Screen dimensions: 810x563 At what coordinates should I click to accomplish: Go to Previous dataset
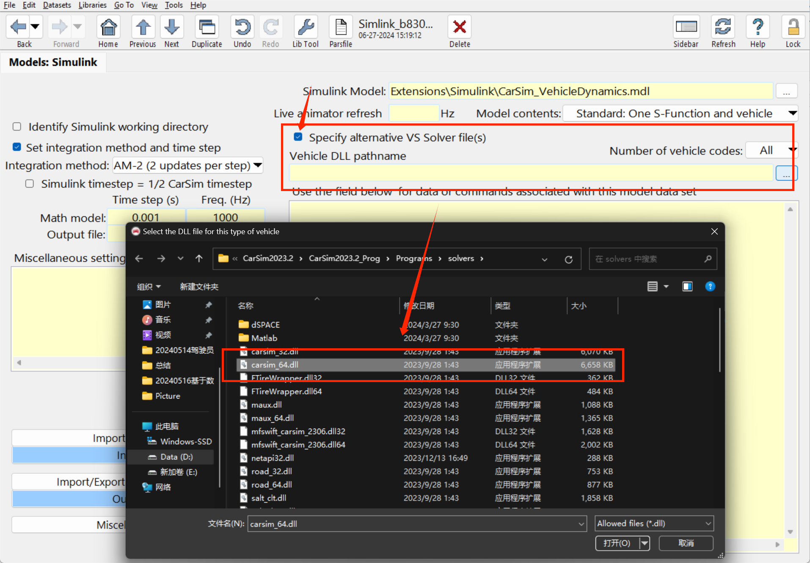coord(143,32)
